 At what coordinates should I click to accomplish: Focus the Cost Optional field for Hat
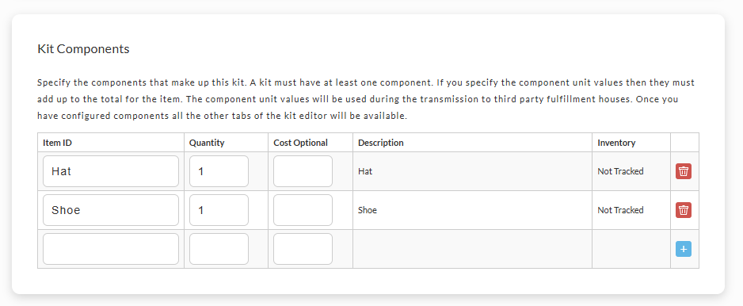303,171
